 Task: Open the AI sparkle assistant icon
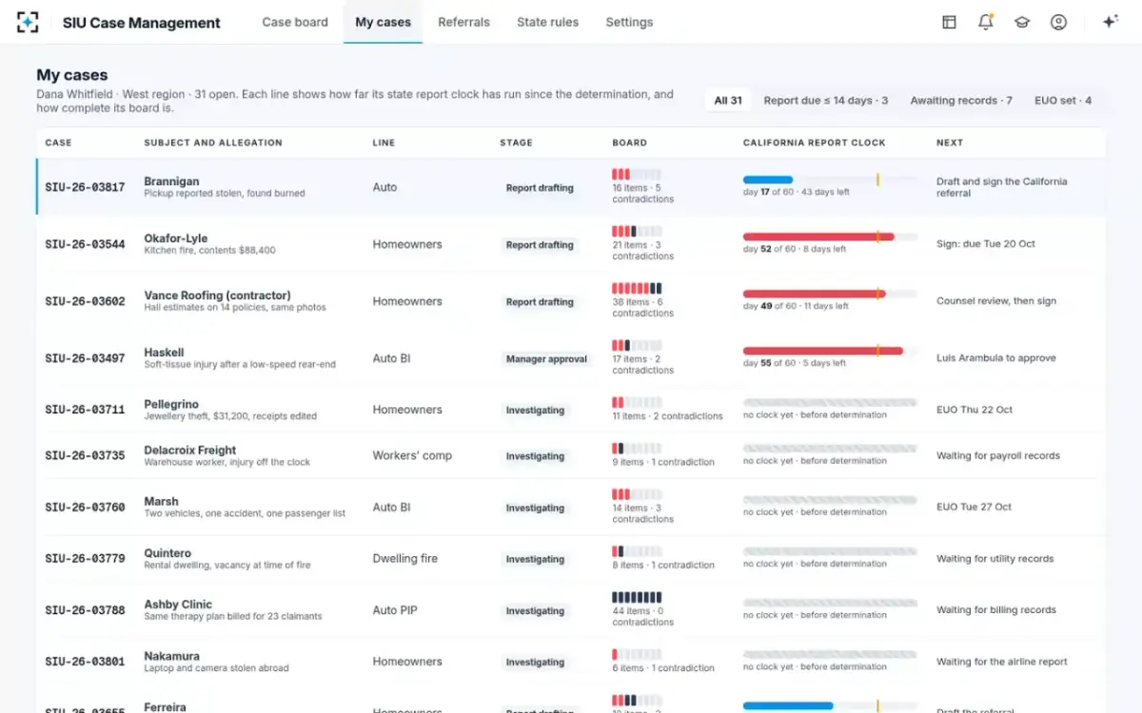tap(1110, 22)
